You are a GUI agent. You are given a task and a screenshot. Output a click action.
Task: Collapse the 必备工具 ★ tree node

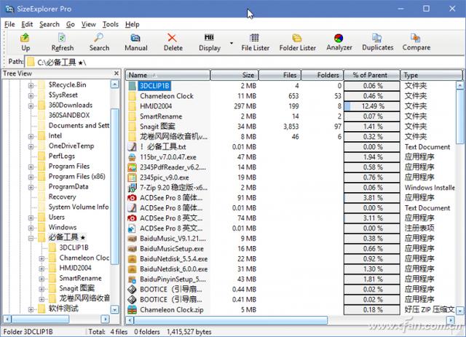coord(31,238)
